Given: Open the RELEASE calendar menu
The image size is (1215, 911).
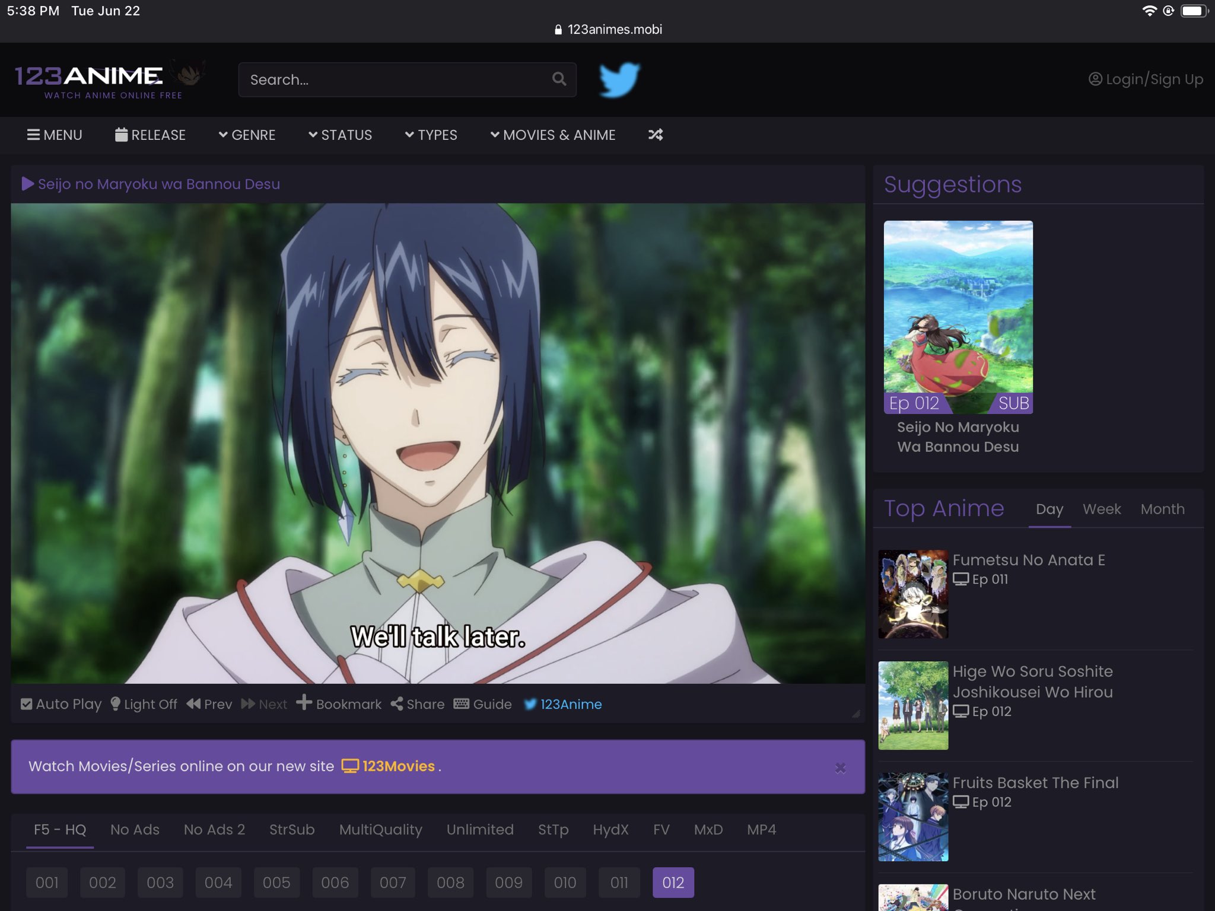Looking at the screenshot, I should pos(150,135).
